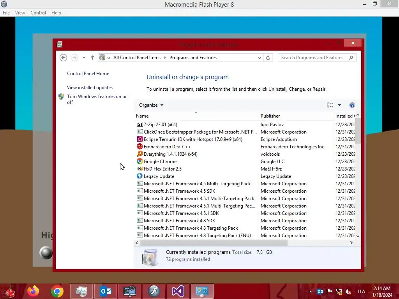Click the Forward navigation arrow
This screenshot has height=299, width=399.
point(74,58)
